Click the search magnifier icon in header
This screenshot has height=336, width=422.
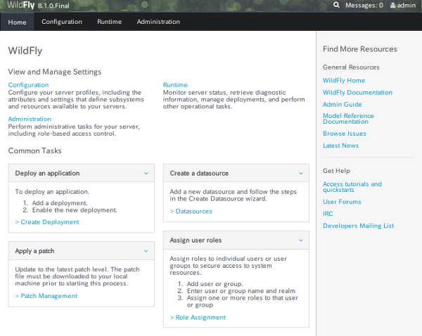(x=336, y=5)
